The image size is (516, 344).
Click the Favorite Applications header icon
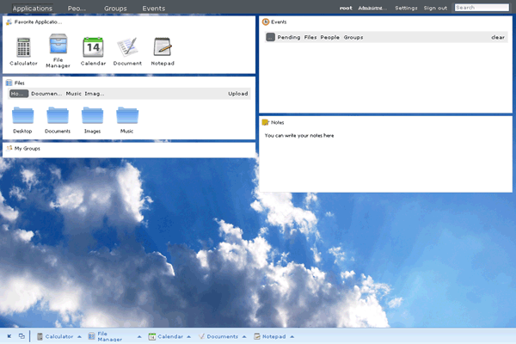9,22
